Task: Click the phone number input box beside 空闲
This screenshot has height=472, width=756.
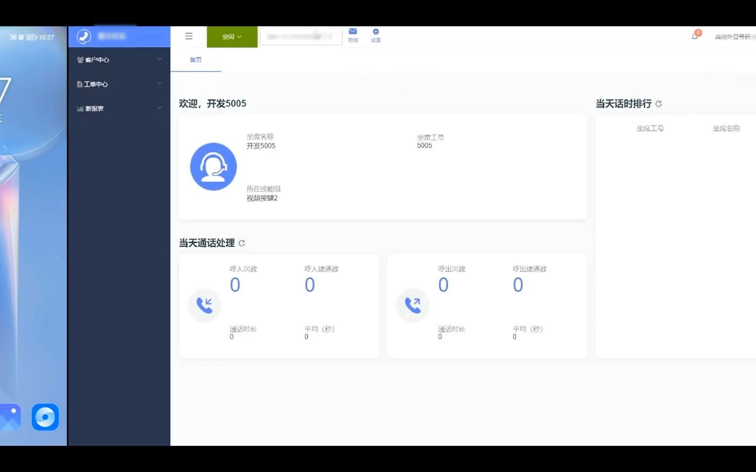Action: (x=301, y=37)
